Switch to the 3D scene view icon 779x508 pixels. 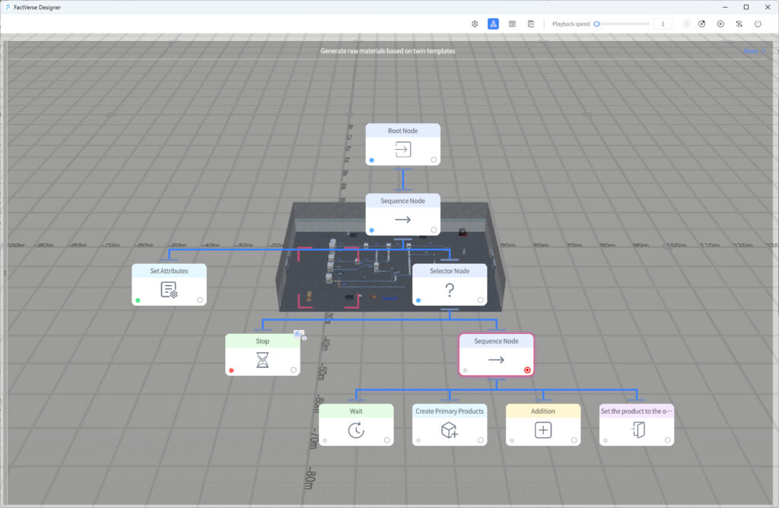(x=475, y=24)
